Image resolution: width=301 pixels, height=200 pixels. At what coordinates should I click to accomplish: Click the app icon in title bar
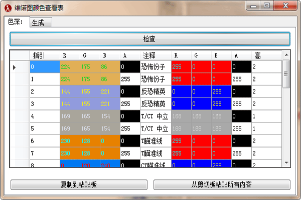click(8, 8)
